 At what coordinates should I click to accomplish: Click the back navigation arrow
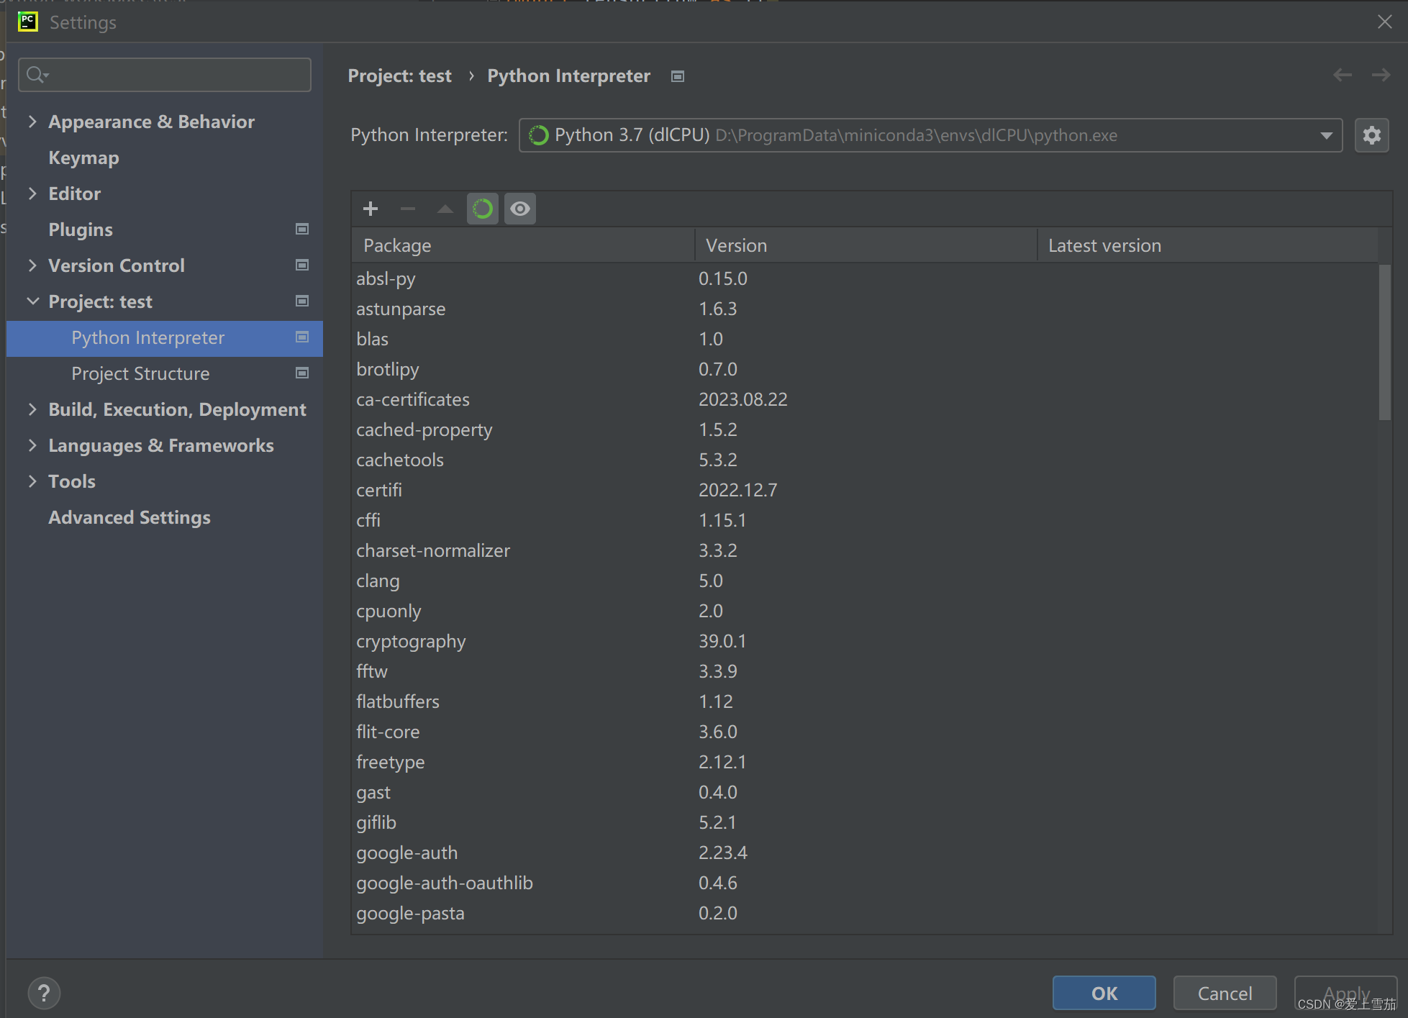click(x=1342, y=75)
